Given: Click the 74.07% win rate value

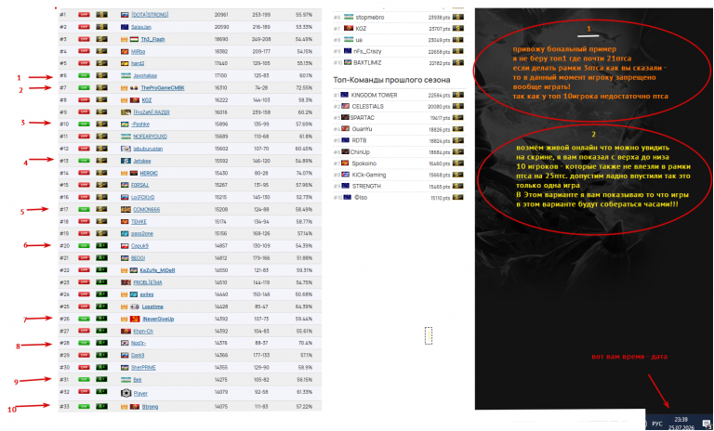Looking at the screenshot, I should pos(303,174).
